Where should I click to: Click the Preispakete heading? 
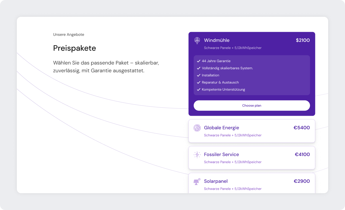click(74, 48)
